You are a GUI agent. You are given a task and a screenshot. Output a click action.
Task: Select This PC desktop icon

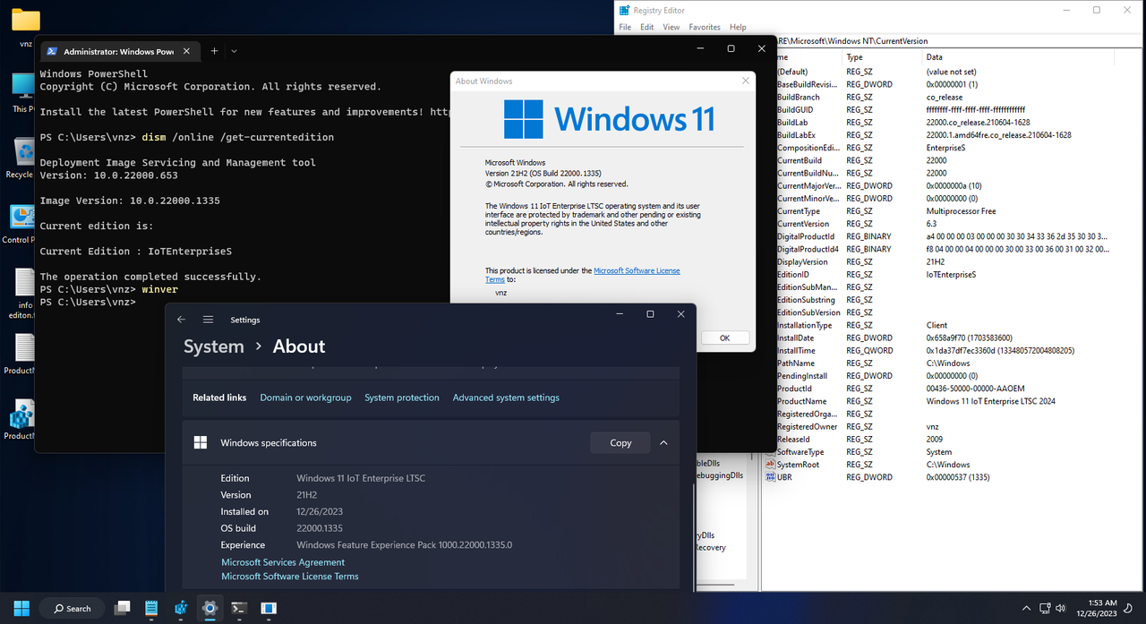tap(21, 92)
